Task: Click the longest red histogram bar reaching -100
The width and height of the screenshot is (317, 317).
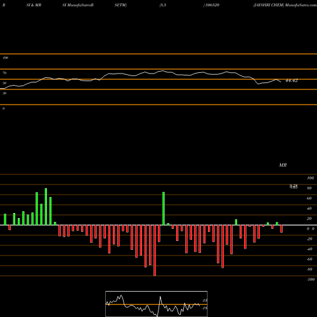Action: [x=155, y=250]
